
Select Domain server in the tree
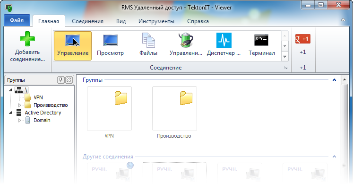pyautogui.click(x=42, y=120)
